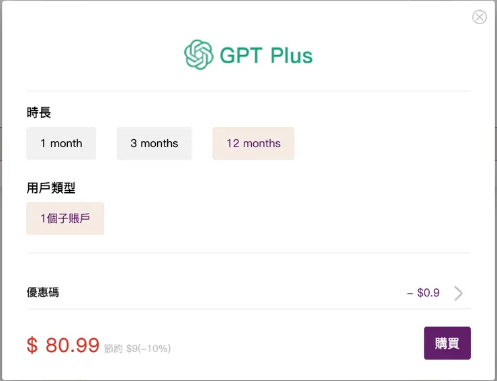The width and height of the screenshot is (497, 381).
Task: Select the 1個子賬戶 user type
Action: pos(65,218)
